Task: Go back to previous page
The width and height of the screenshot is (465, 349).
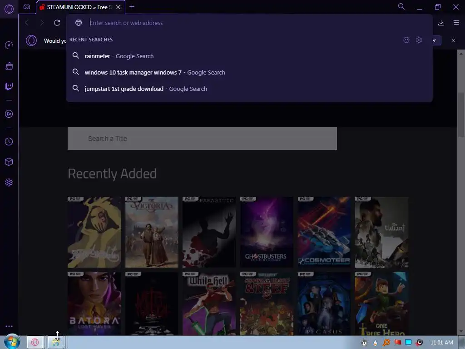Action: [x=27, y=23]
